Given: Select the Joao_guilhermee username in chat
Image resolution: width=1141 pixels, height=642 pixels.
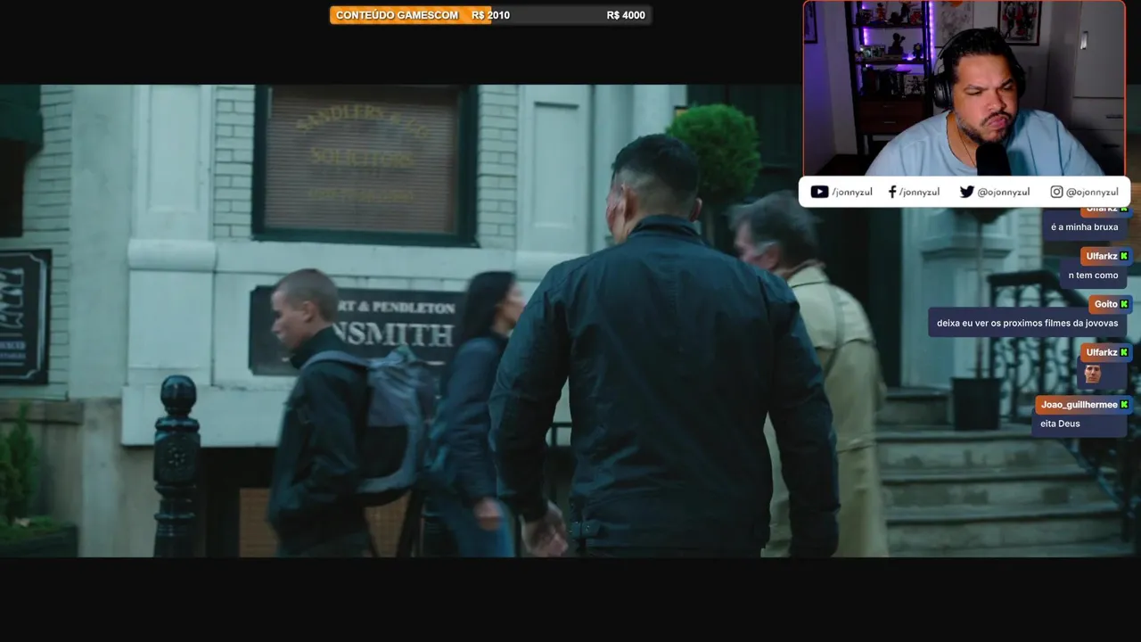Looking at the screenshot, I should [1079, 405].
